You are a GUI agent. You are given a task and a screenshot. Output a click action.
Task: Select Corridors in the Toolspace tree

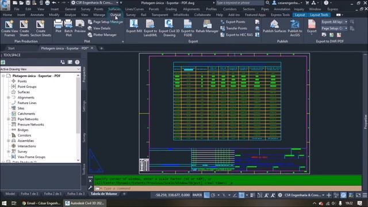click(24, 135)
